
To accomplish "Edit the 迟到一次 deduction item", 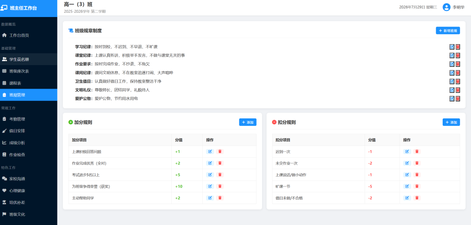I will (x=407, y=152).
